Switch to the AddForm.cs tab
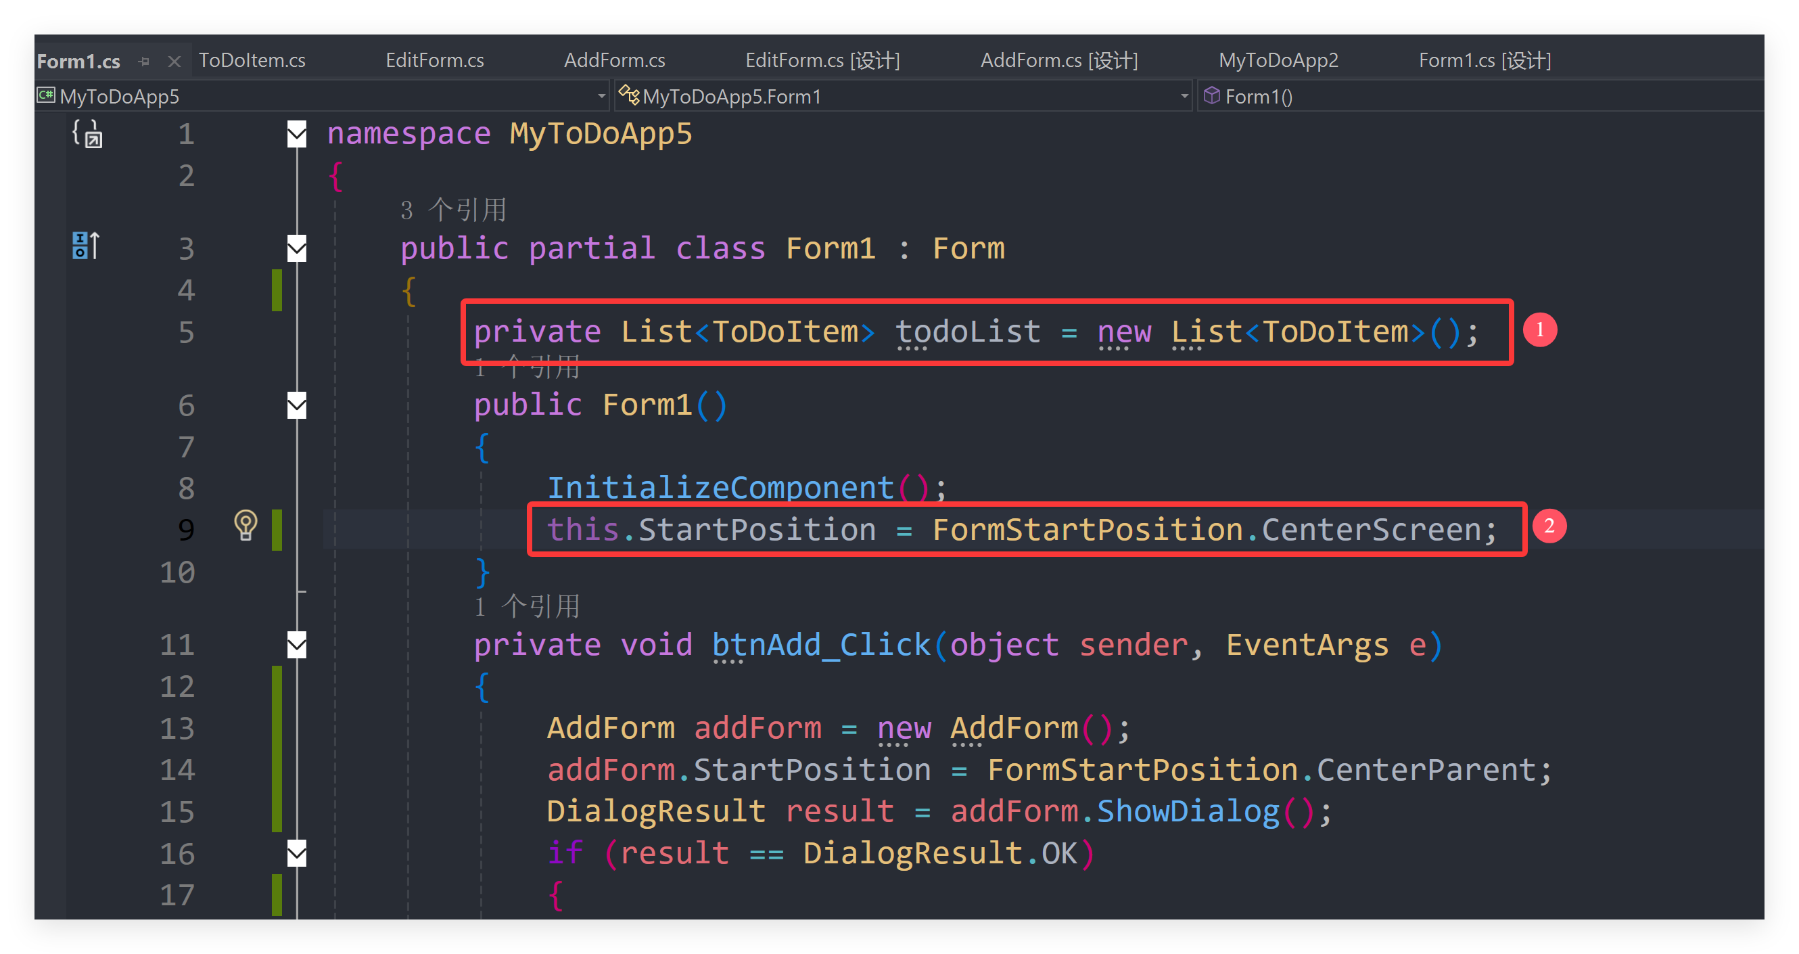 pyautogui.click(x=614, y=61)
